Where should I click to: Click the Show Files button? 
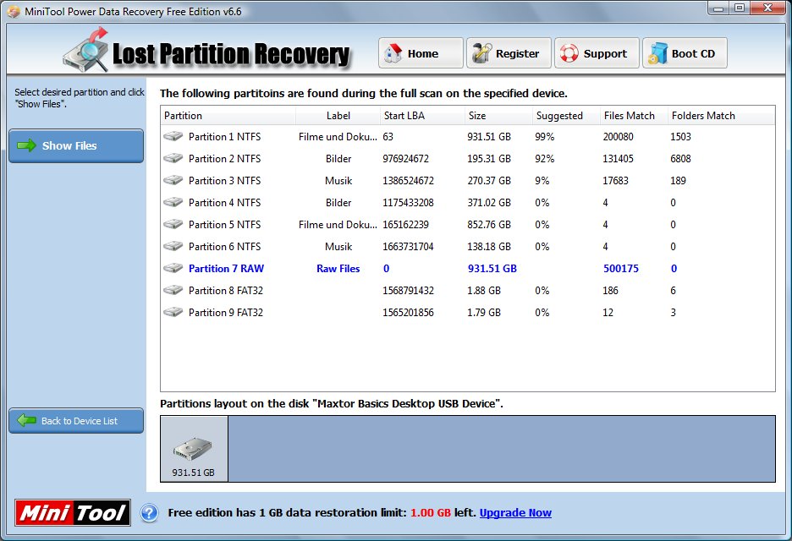[76, 146]
